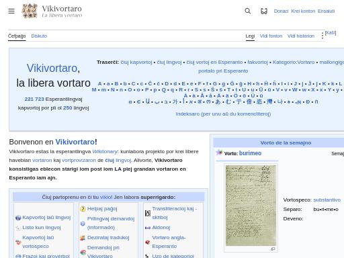Open the hamburger main menu
The image size is (344, 258).
point(11,11)
